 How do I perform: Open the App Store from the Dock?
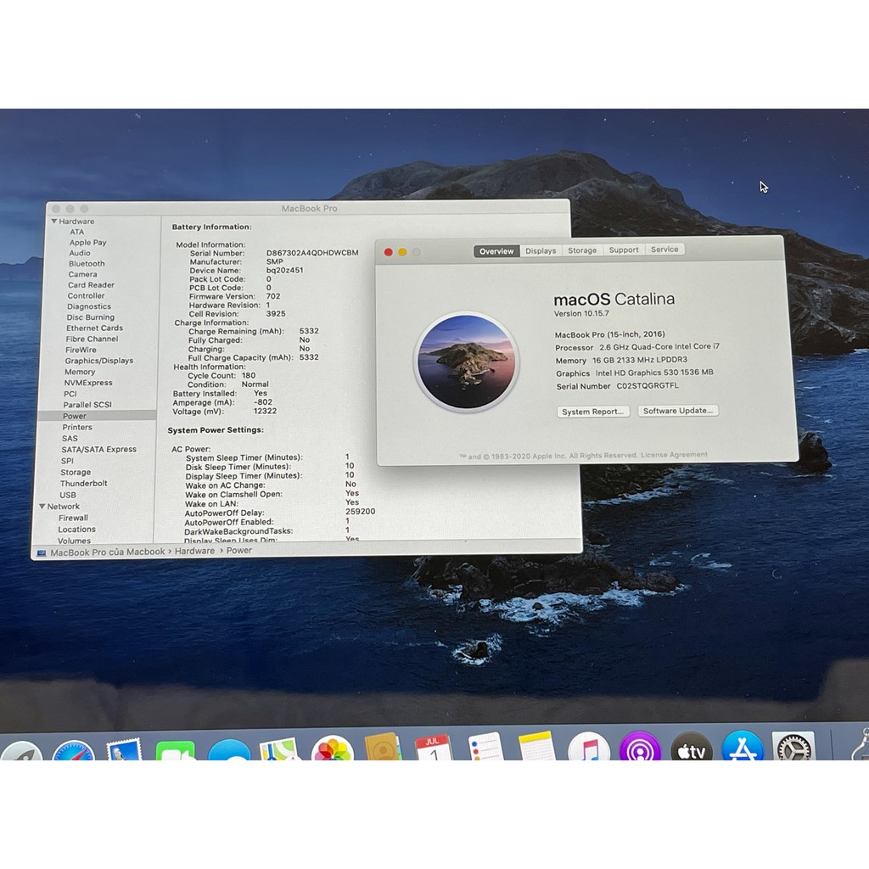click(743, 751)
